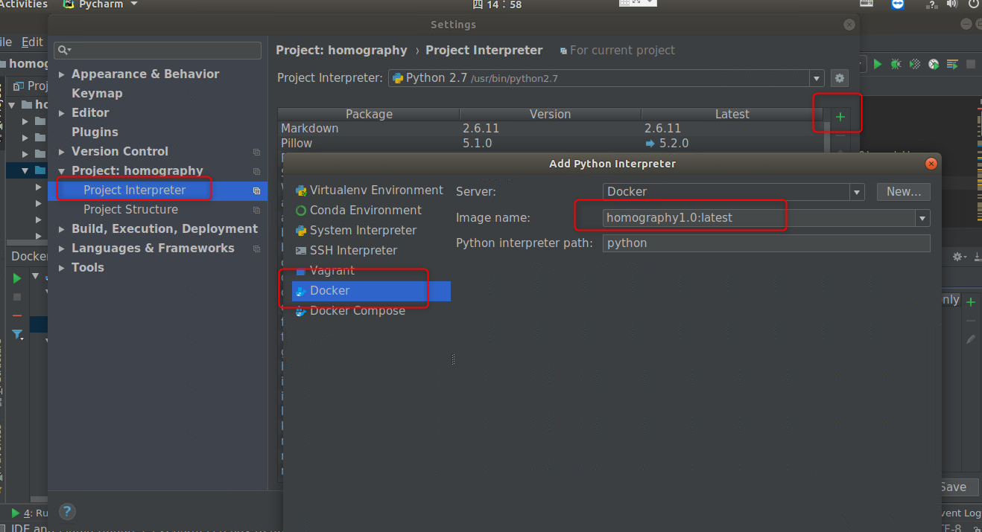Click the Debug bug icon in toolbar
Screen dimensions: 982x532
coord(896,65)
